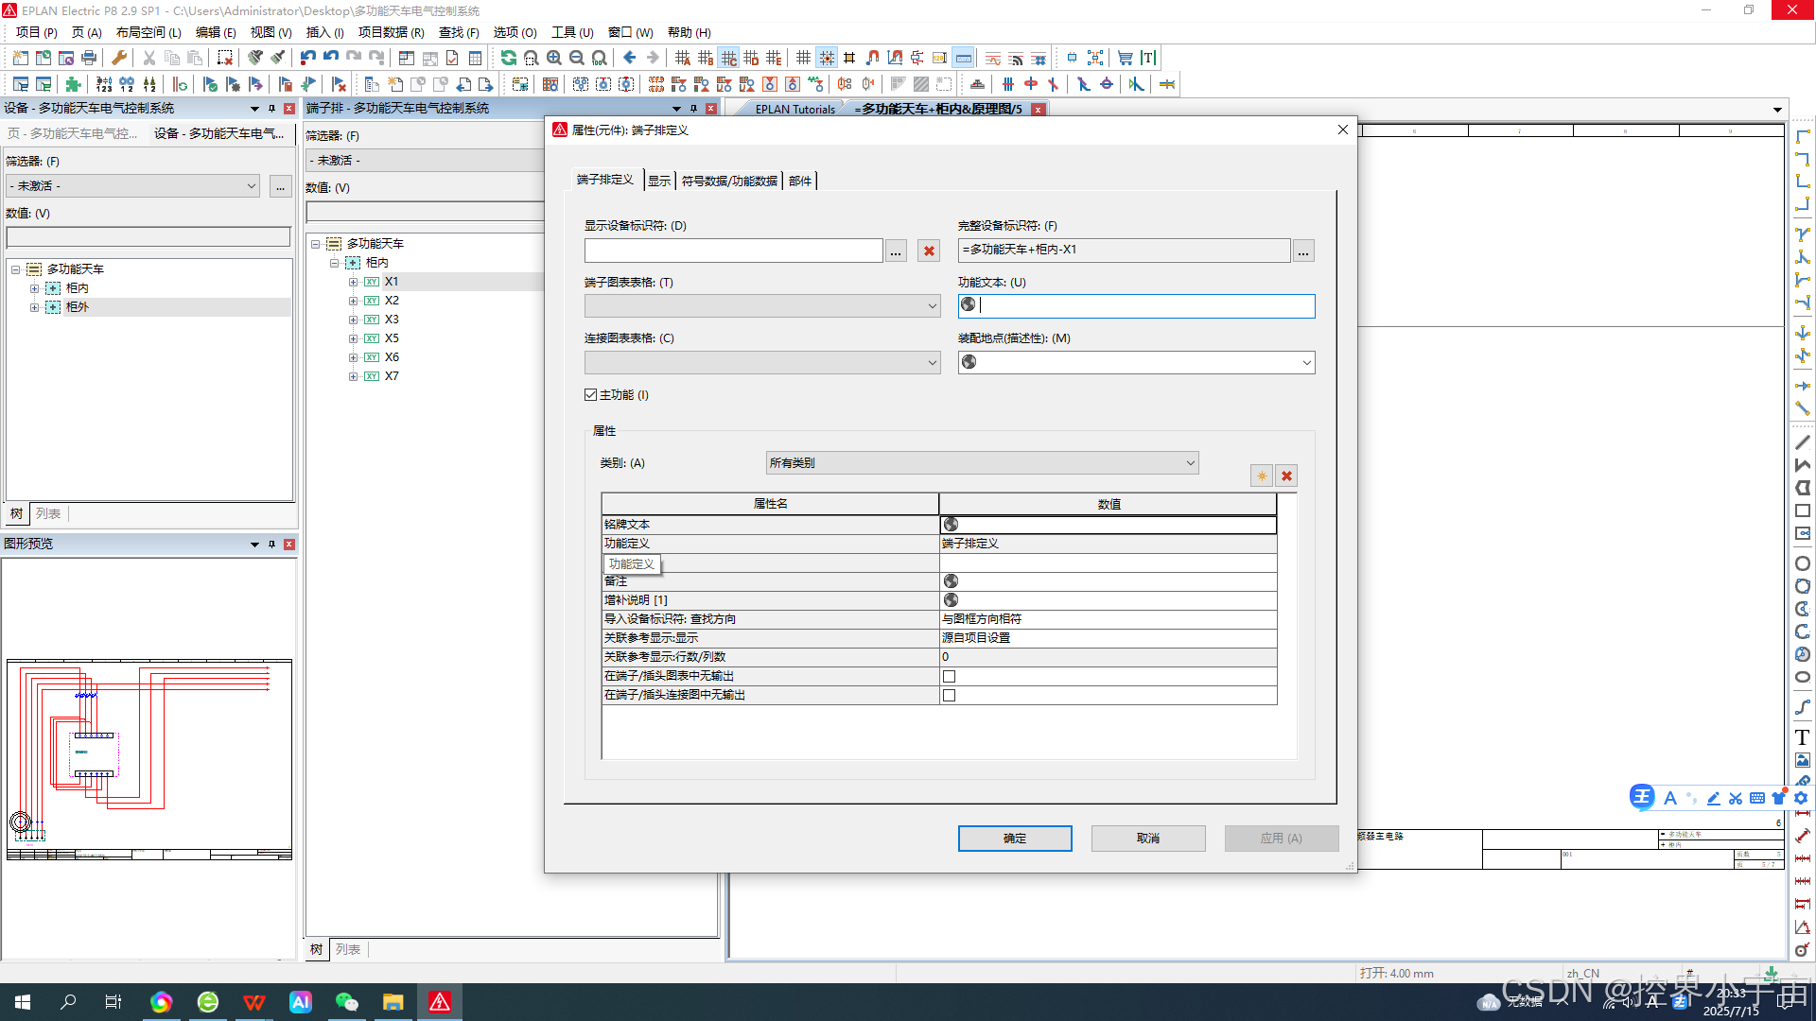Click the Cut scissors icon
1816x1021 pixels.
[149, 59]
